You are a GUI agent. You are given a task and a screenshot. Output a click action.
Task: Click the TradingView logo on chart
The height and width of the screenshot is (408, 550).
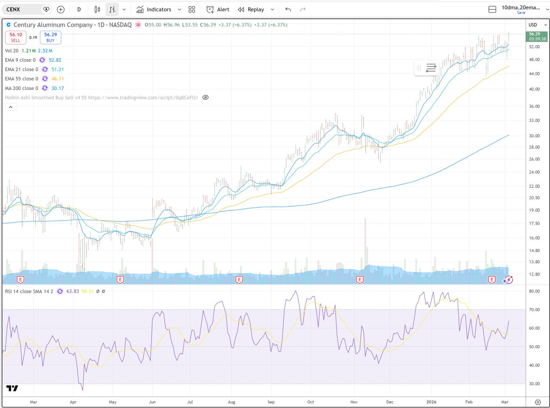pos(12,388)
